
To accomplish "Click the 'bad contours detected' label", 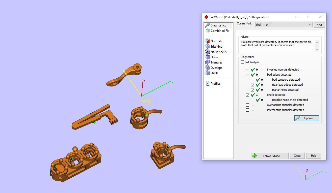I will (286, 80).
